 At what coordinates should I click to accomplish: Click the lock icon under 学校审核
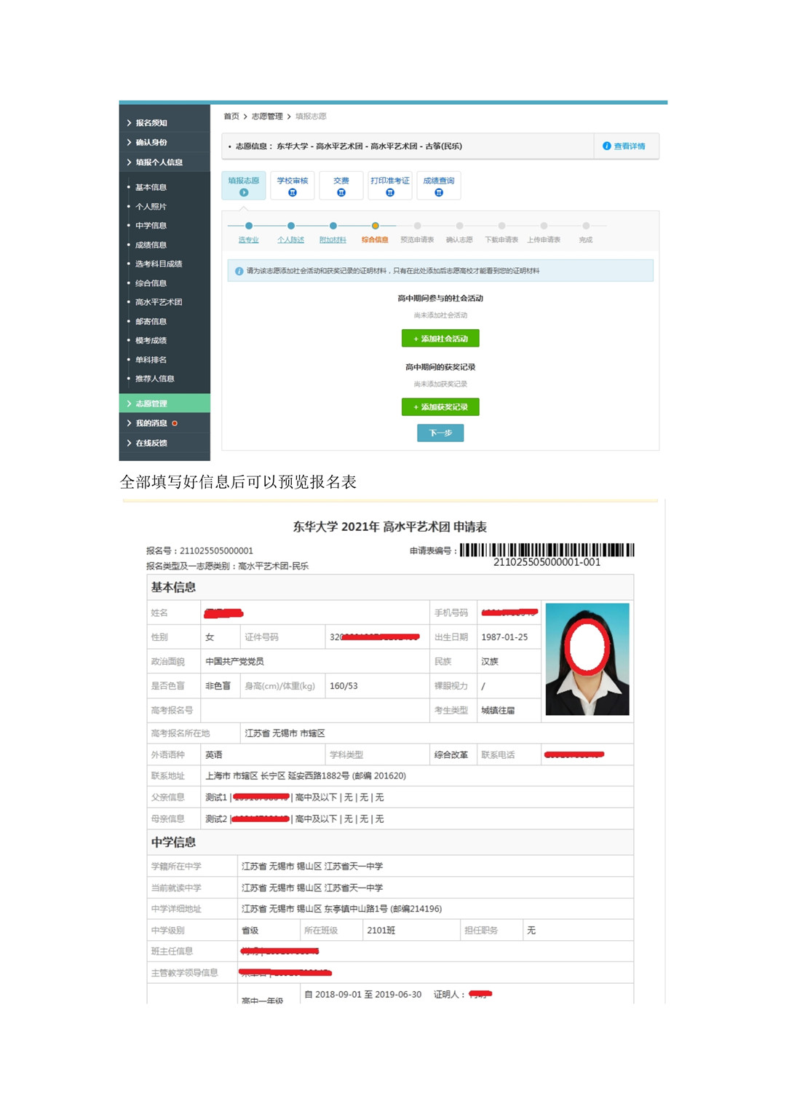coord(293,193)
